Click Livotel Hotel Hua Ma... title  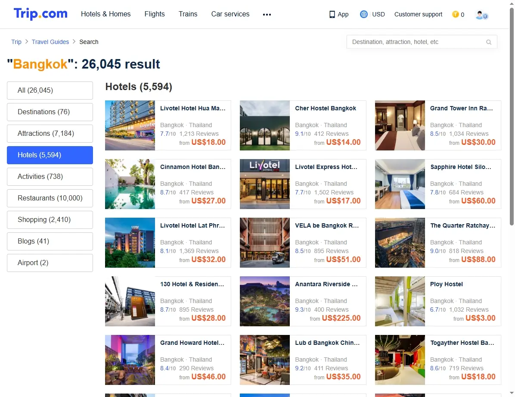(x=193, y=108)
